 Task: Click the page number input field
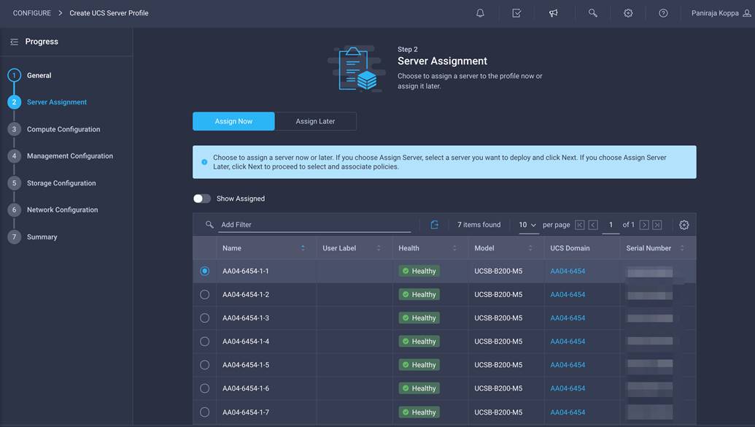pyautogui.click(x=611, y=225)
